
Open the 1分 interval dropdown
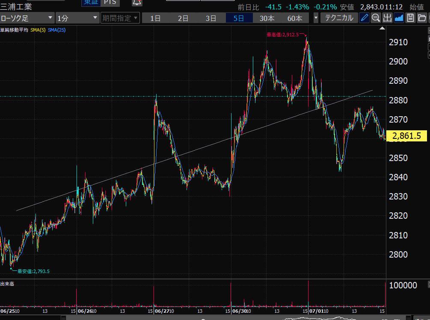point(77,18)
